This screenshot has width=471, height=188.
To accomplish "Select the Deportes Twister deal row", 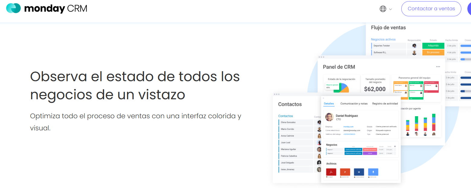I will (x=389, y=46).
